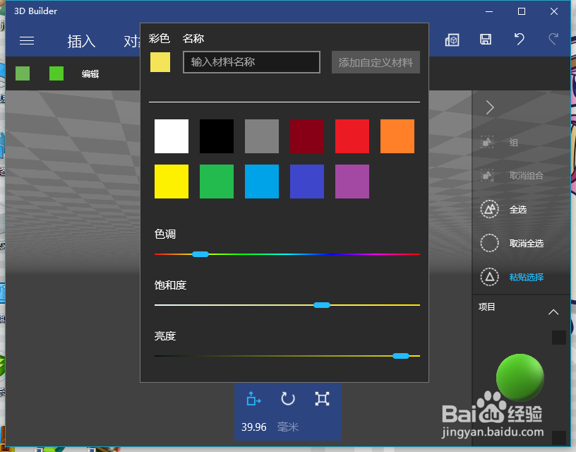The height and width of the screenshot is (452, 576).
Task: Pick the orange color swatch
Action: [397, 136]
